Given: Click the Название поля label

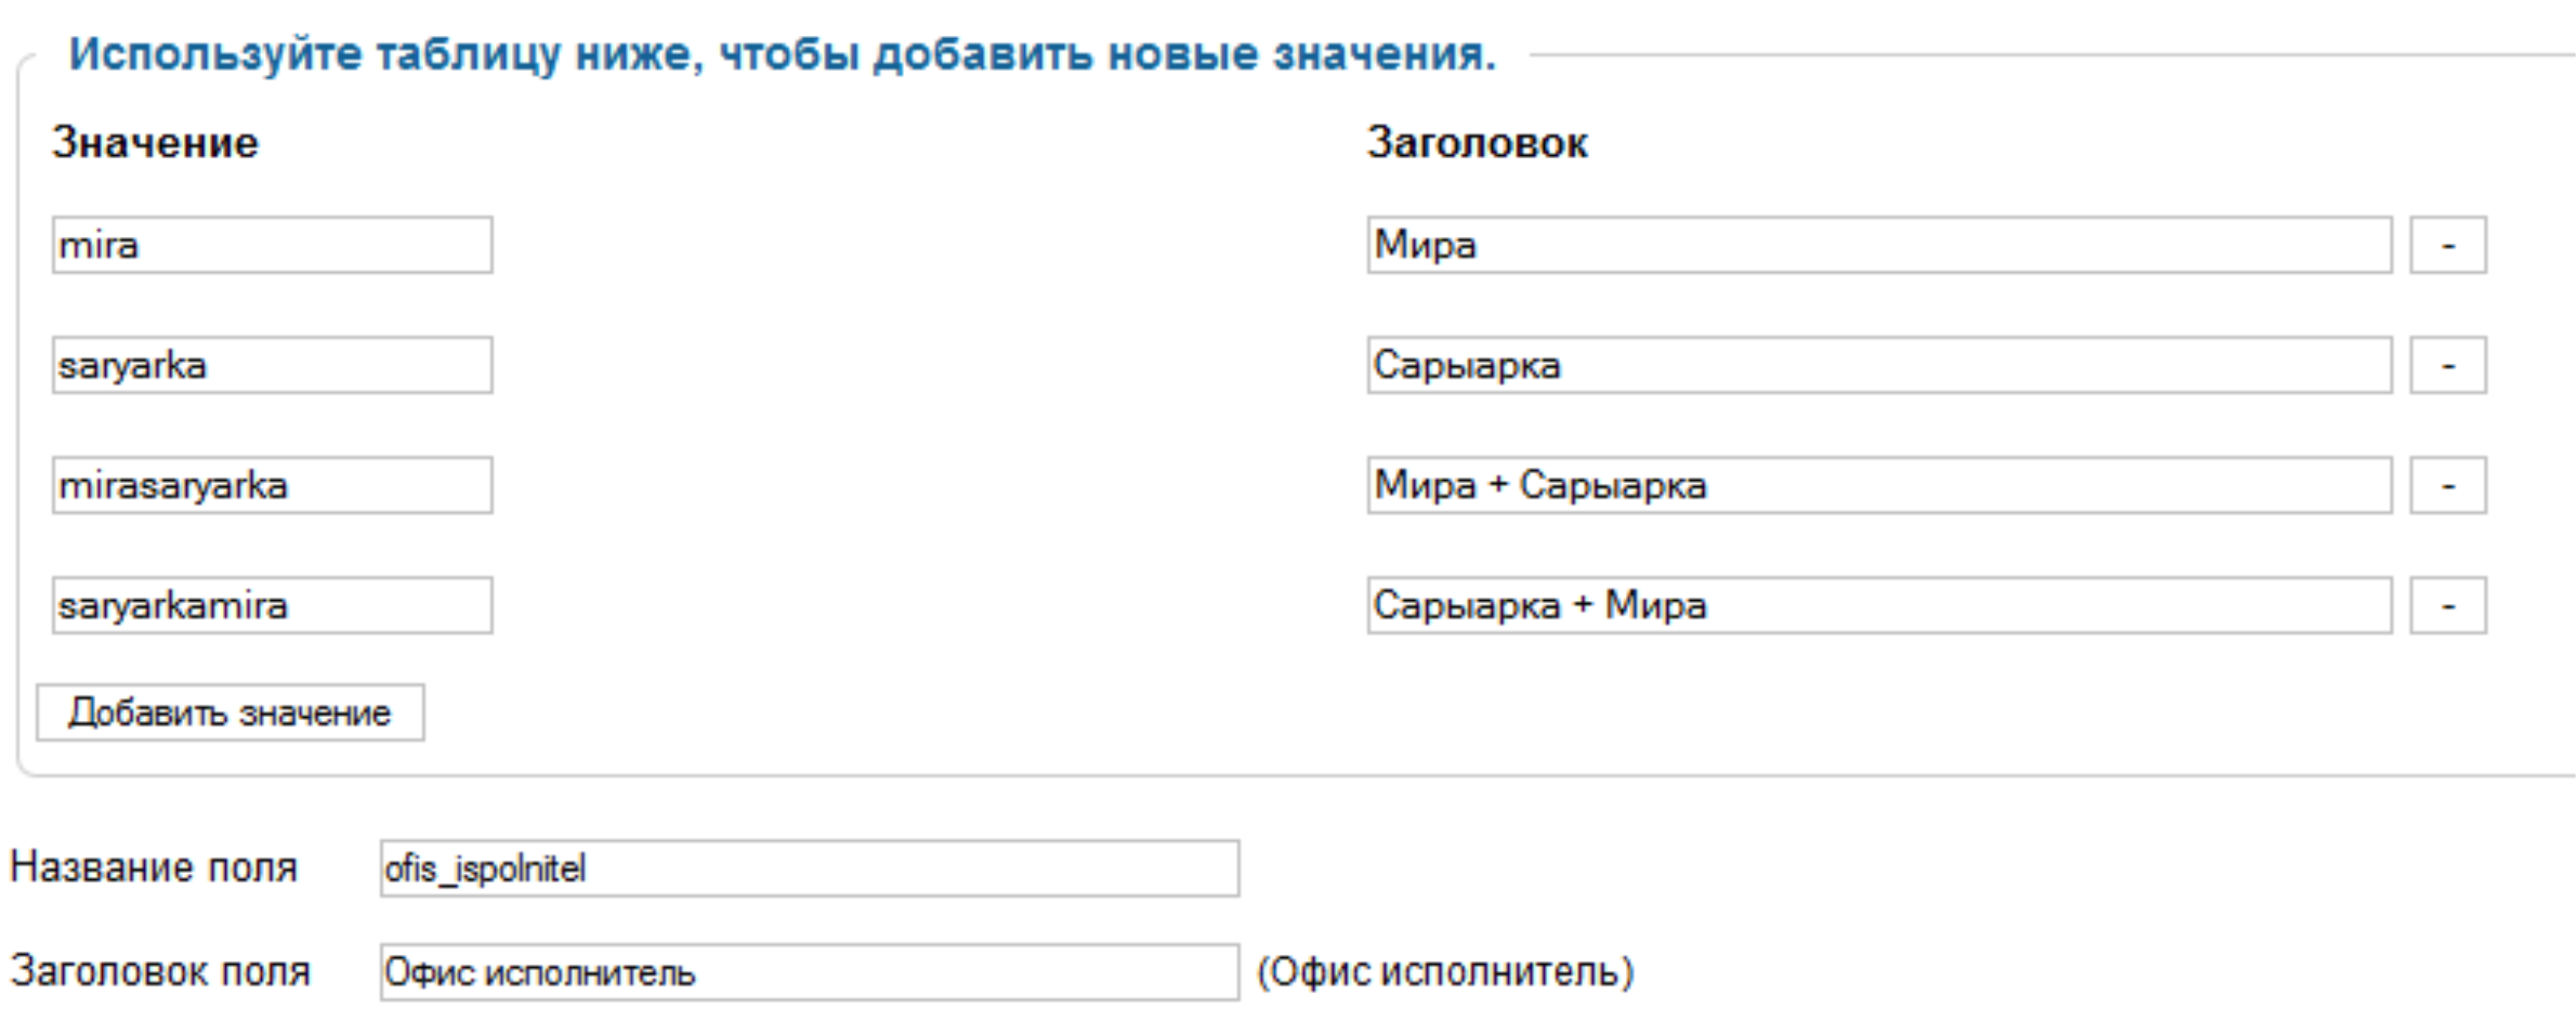Looking at the screenshot, I should [154, 867].
